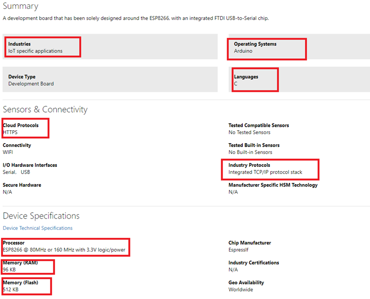Select the HTTPS protocol value
Image resolution: width=370 pixels, height=299 pixels.
tap(10, 132)
